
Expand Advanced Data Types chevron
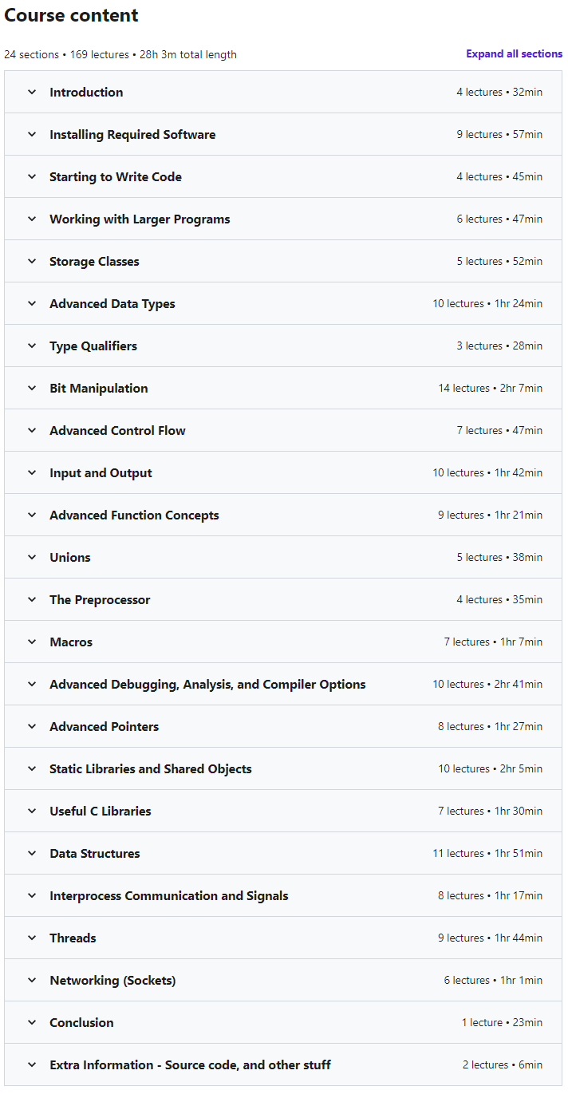tap(32, 303)
